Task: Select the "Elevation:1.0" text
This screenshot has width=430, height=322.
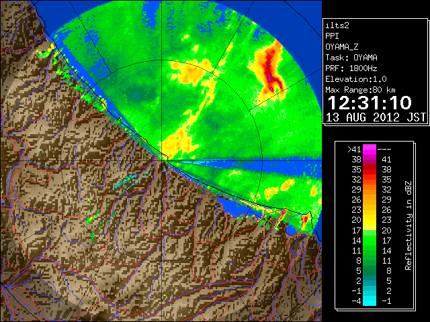Action: tap(356, 79)
